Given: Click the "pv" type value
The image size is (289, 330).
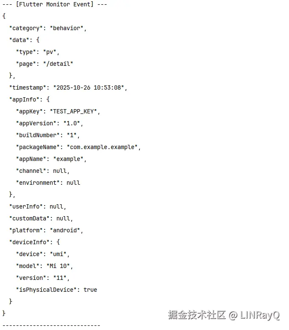Looking at the screenshot, I should pyautogui.click(x=50, y=52).
